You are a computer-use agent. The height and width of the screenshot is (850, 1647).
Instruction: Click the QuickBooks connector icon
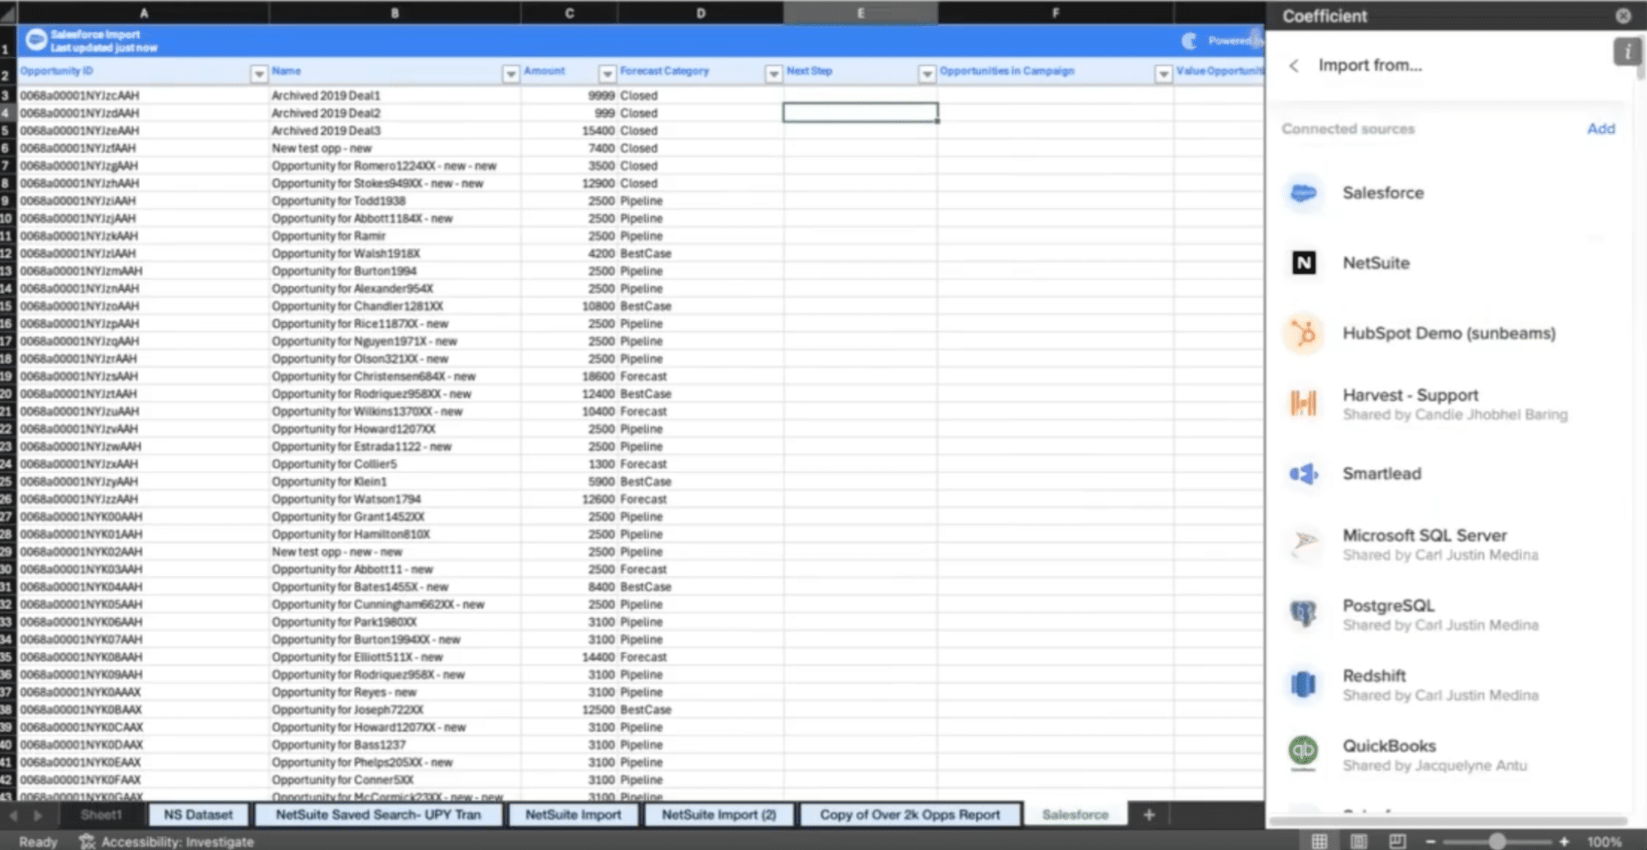pos(1304,755)
